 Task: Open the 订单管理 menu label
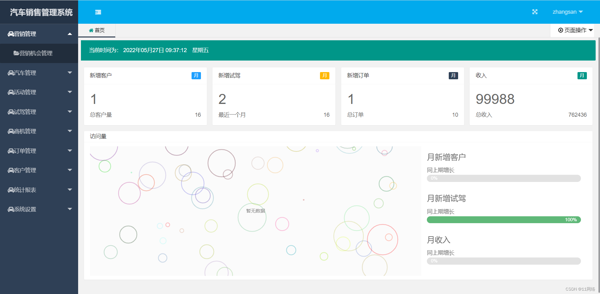[25, 151]
